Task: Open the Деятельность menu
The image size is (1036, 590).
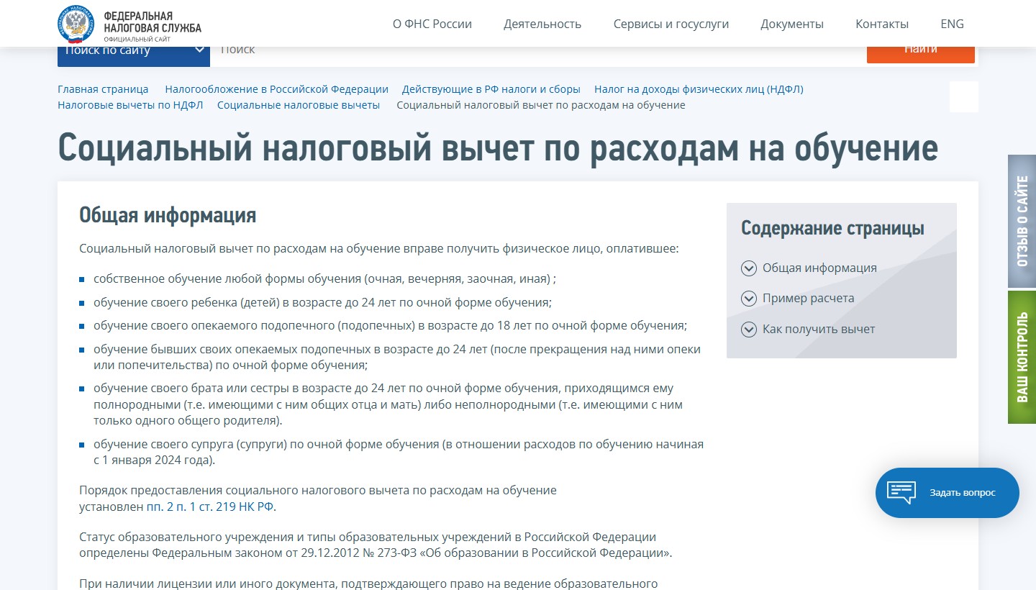Action: pyautogui.click(x=542, y=24)
